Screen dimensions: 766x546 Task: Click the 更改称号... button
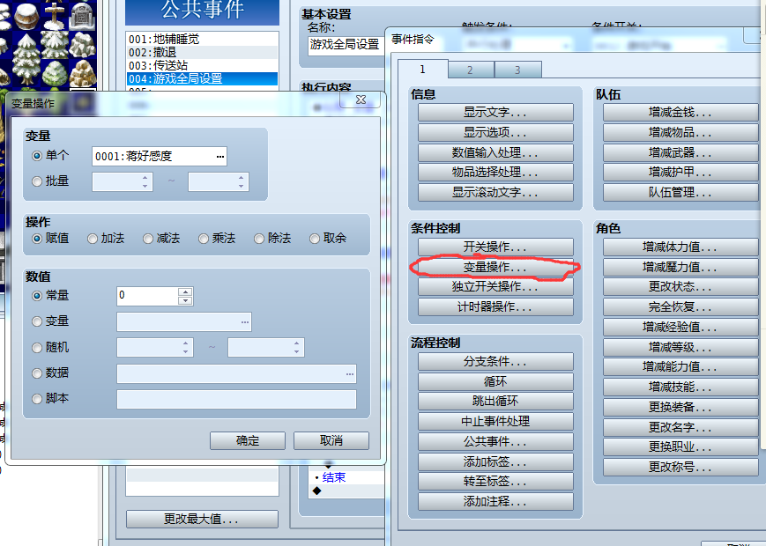(x=680, y=468)
